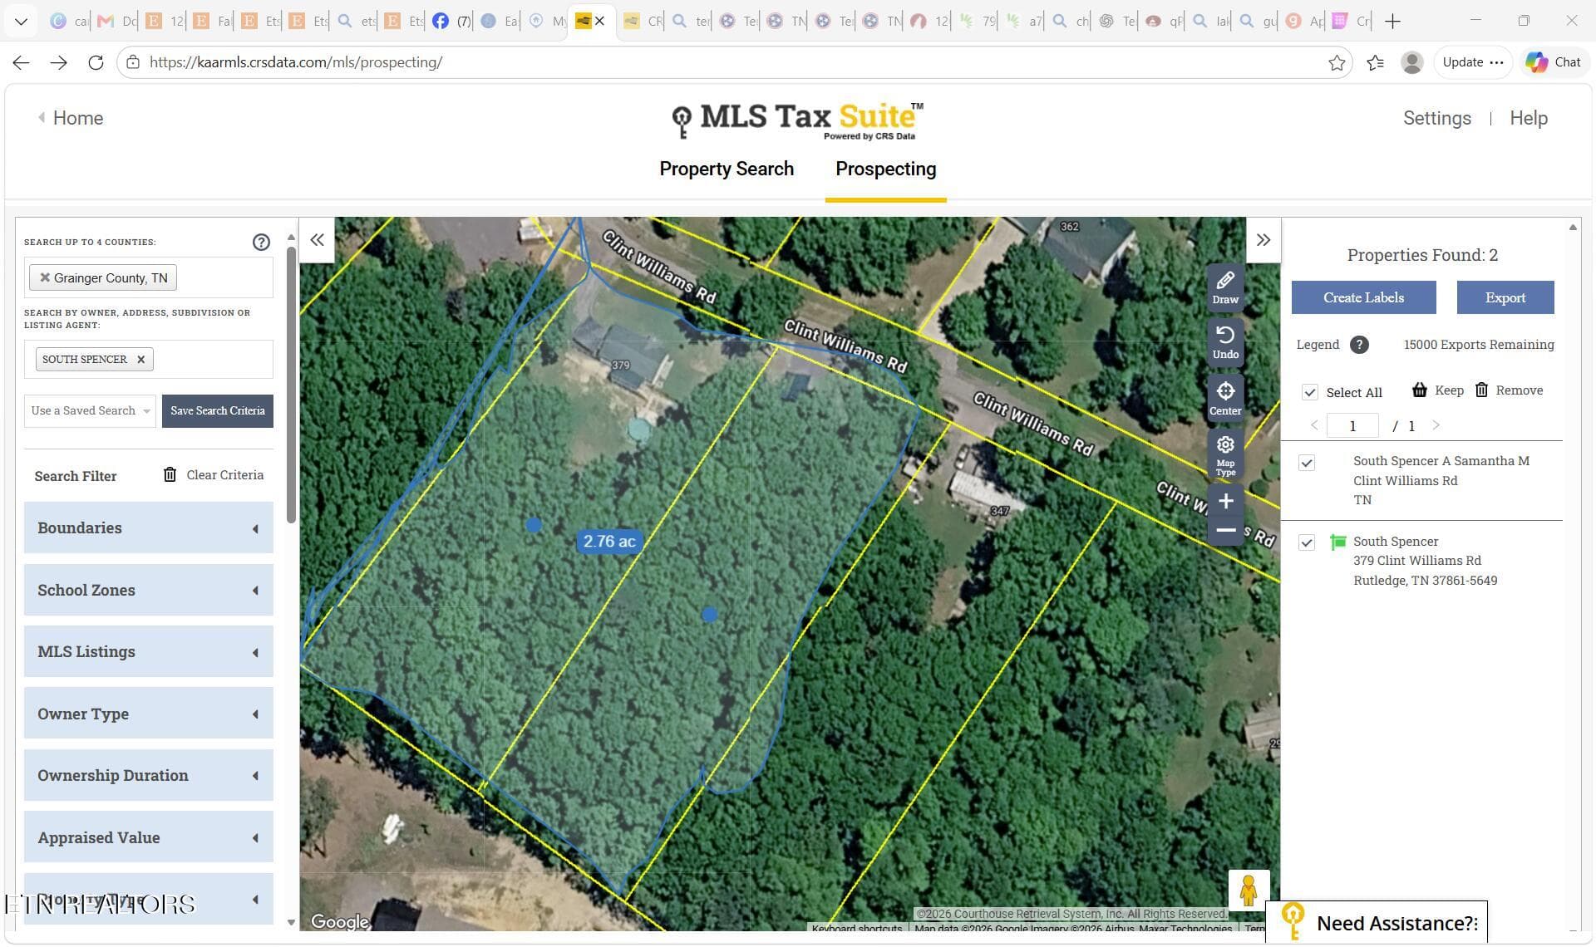The width and height of the screenshot is (1596, 947).
Task: Switch to the Prospecting tab
Action: [x=885, y=169]
